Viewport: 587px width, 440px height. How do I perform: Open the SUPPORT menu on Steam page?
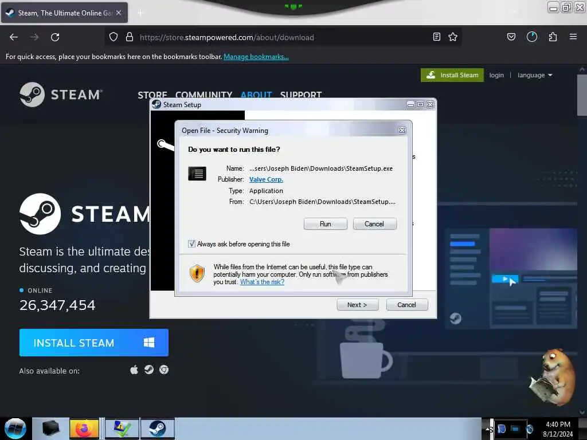[x=301, y=95]
